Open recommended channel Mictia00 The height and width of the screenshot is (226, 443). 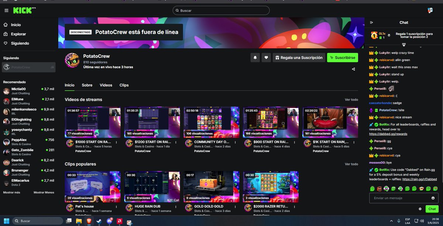tap(28, 91)
